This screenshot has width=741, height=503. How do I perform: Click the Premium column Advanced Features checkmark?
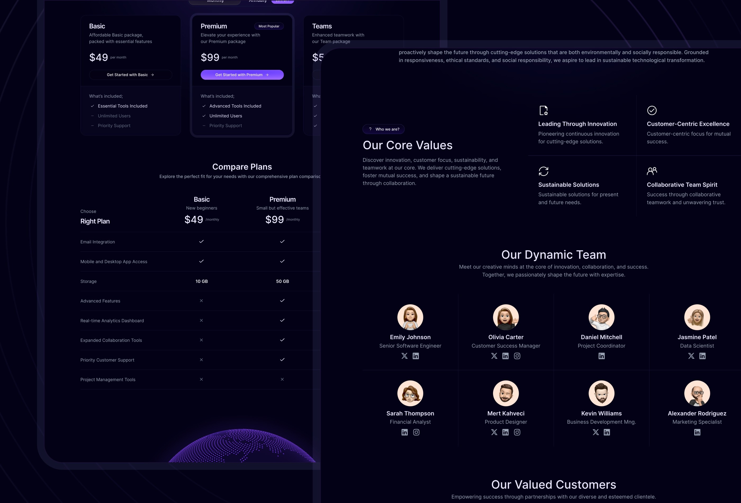click(x=282, y=300)
